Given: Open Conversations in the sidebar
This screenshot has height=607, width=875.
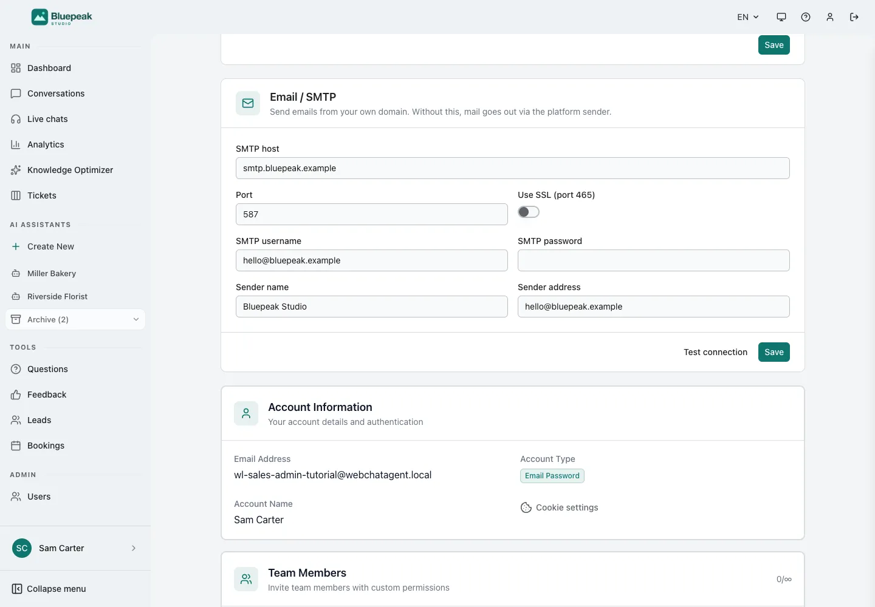Looking at the screenshot, I should click(x=75, y=93).
